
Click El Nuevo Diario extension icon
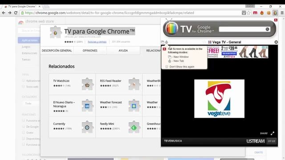tap(87, 105)
